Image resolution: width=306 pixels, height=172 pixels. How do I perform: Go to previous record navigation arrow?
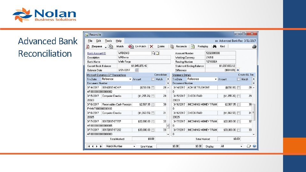93,146
